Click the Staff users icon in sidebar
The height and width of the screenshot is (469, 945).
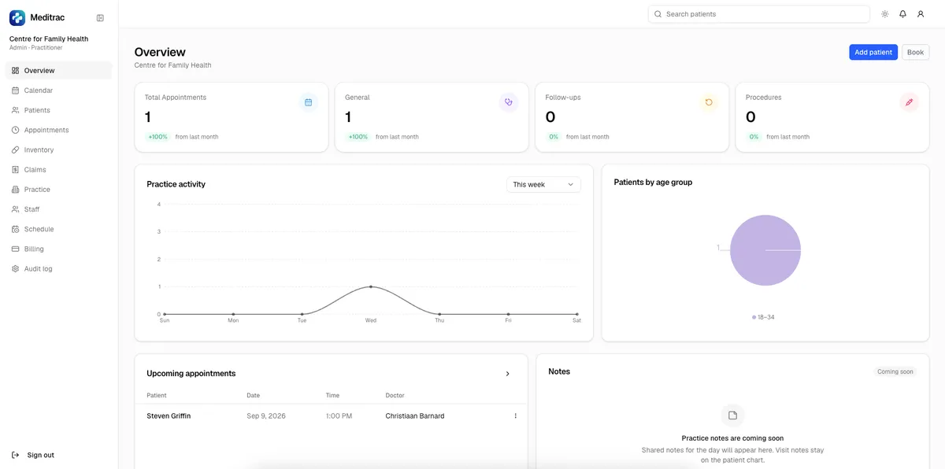(x=16, y=209)
